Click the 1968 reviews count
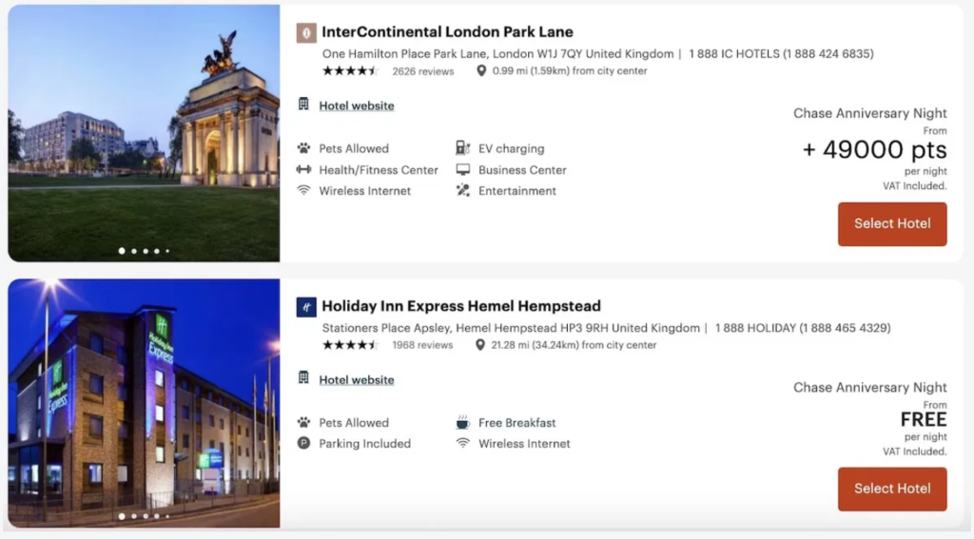This screenshot has width=974, height=539. coord(422,345)
